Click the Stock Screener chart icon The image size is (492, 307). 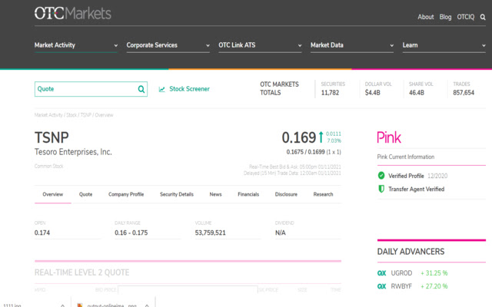162,89
